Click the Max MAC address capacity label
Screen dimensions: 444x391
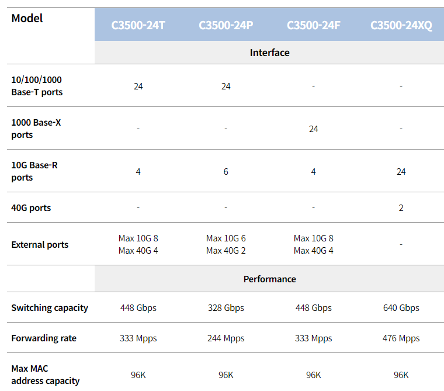(46, 375)
